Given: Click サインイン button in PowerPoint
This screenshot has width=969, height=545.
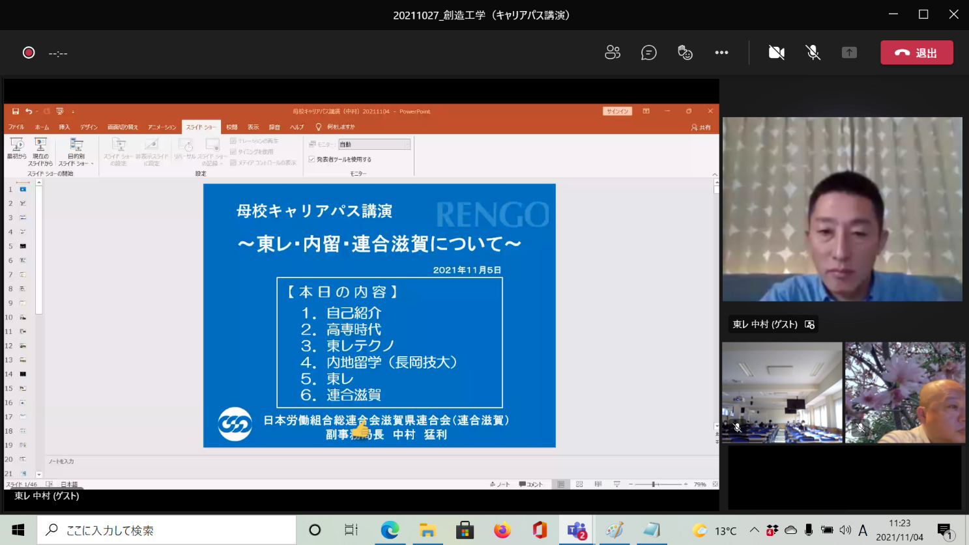Looking at the screenshot, I should [617, 111].
